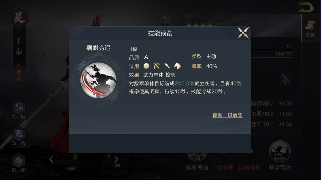Go to previous hero with left chevron
The height and width of the screenshot is (180, 321).
(x=51, y=159)
